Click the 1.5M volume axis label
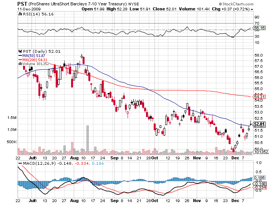 coord(12,118)
